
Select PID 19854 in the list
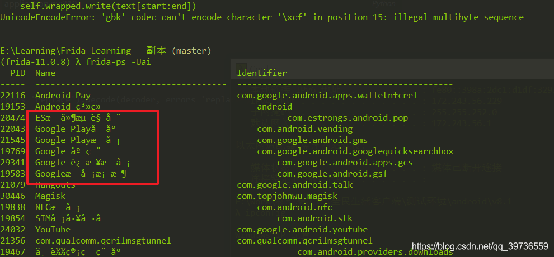pos(13,218)
